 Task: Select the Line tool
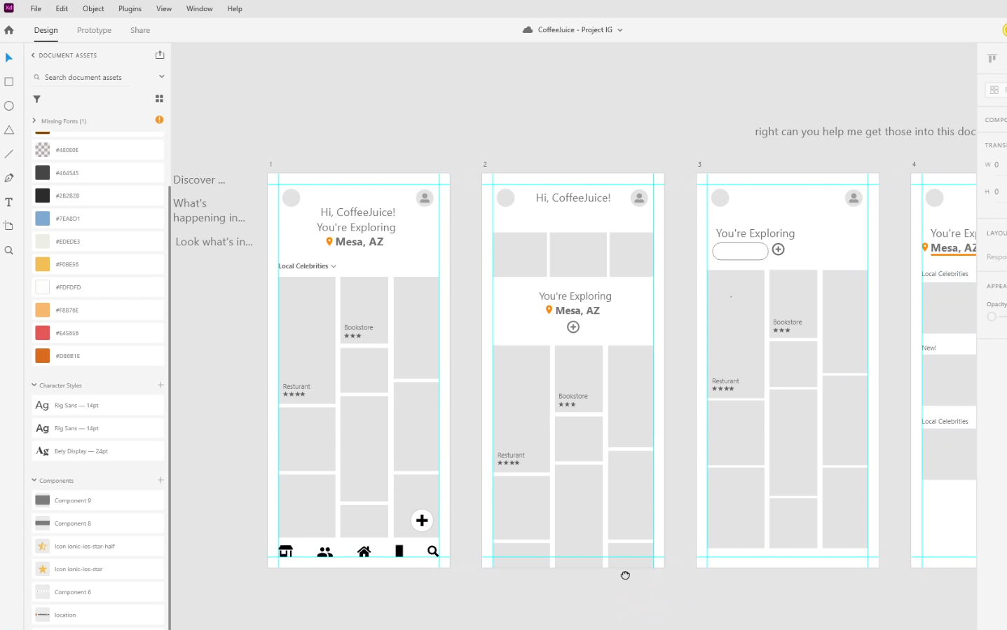(x=9, y=153)
